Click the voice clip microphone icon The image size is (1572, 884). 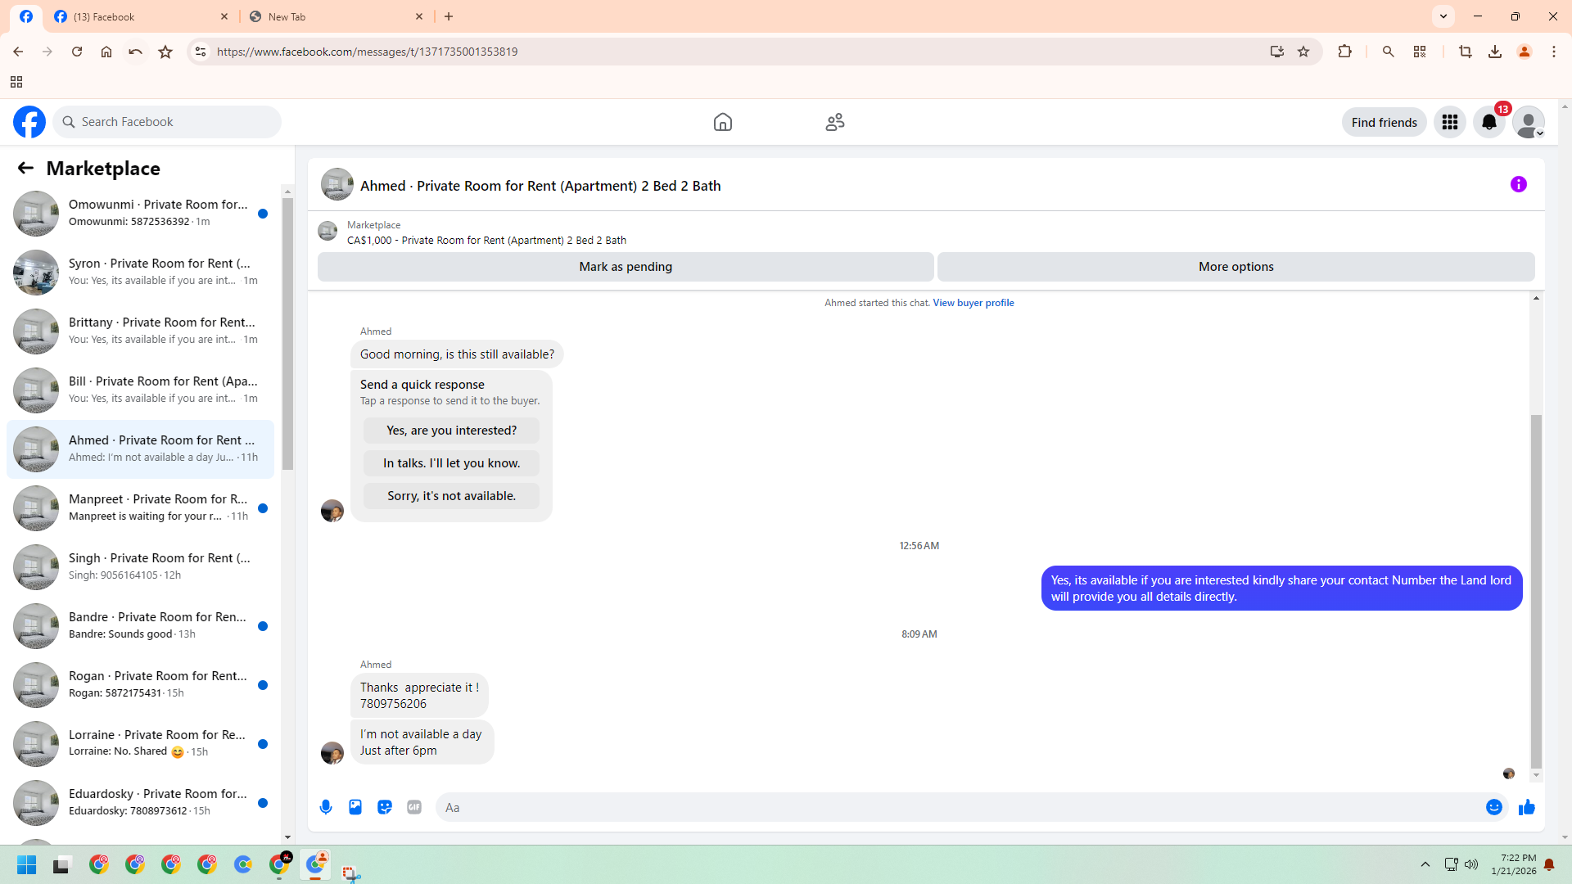[x=326, y=807]
